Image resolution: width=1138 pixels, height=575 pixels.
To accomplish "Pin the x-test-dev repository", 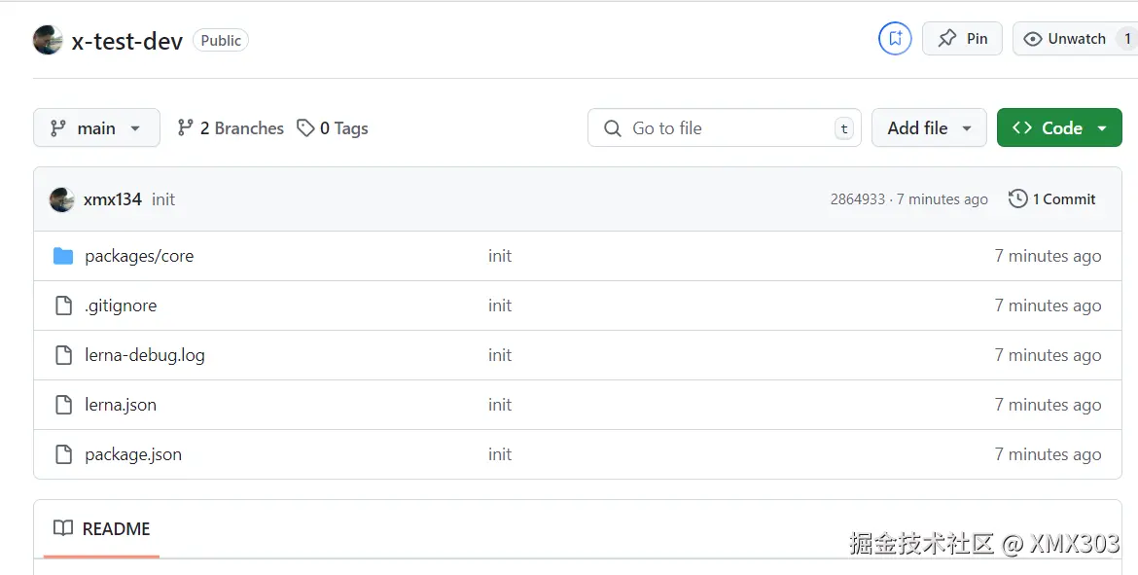I will 962,39.
